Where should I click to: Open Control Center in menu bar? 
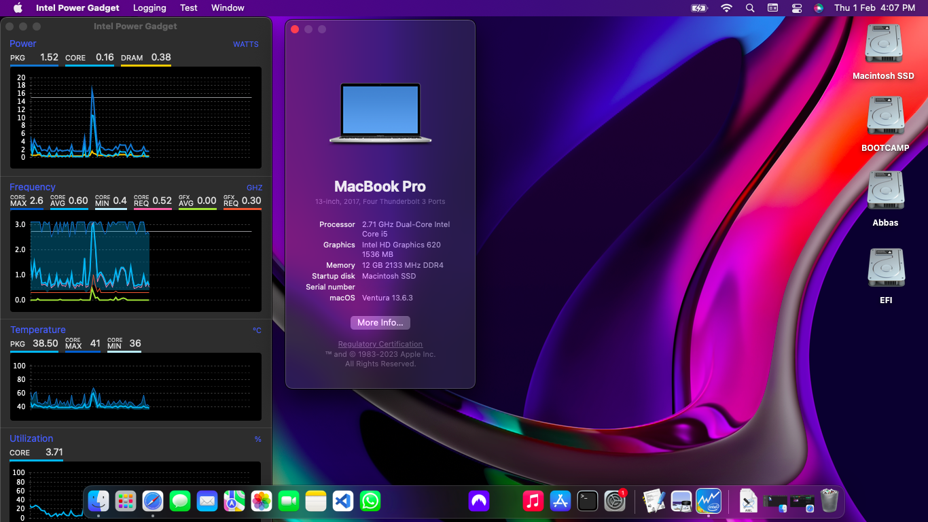pyautogui.click(x=796, y=8)
